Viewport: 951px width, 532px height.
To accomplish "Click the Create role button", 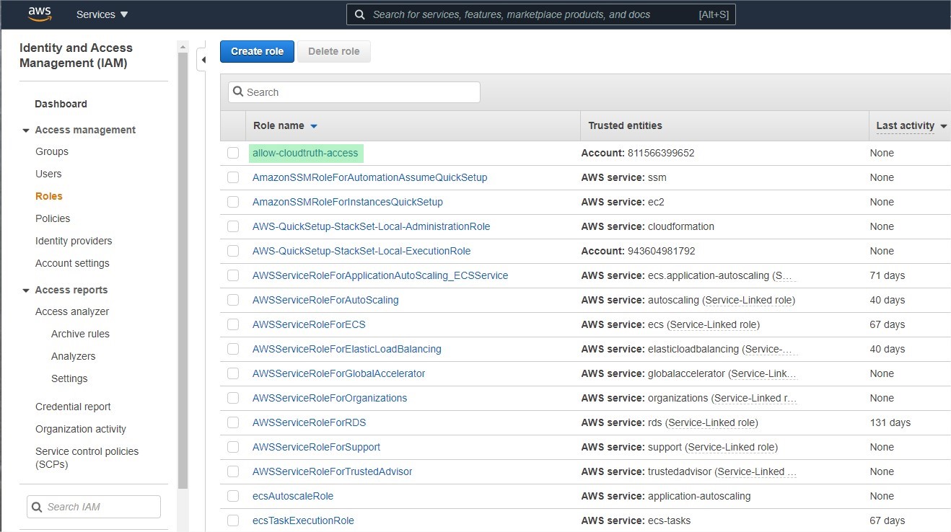I will (257, 51).
